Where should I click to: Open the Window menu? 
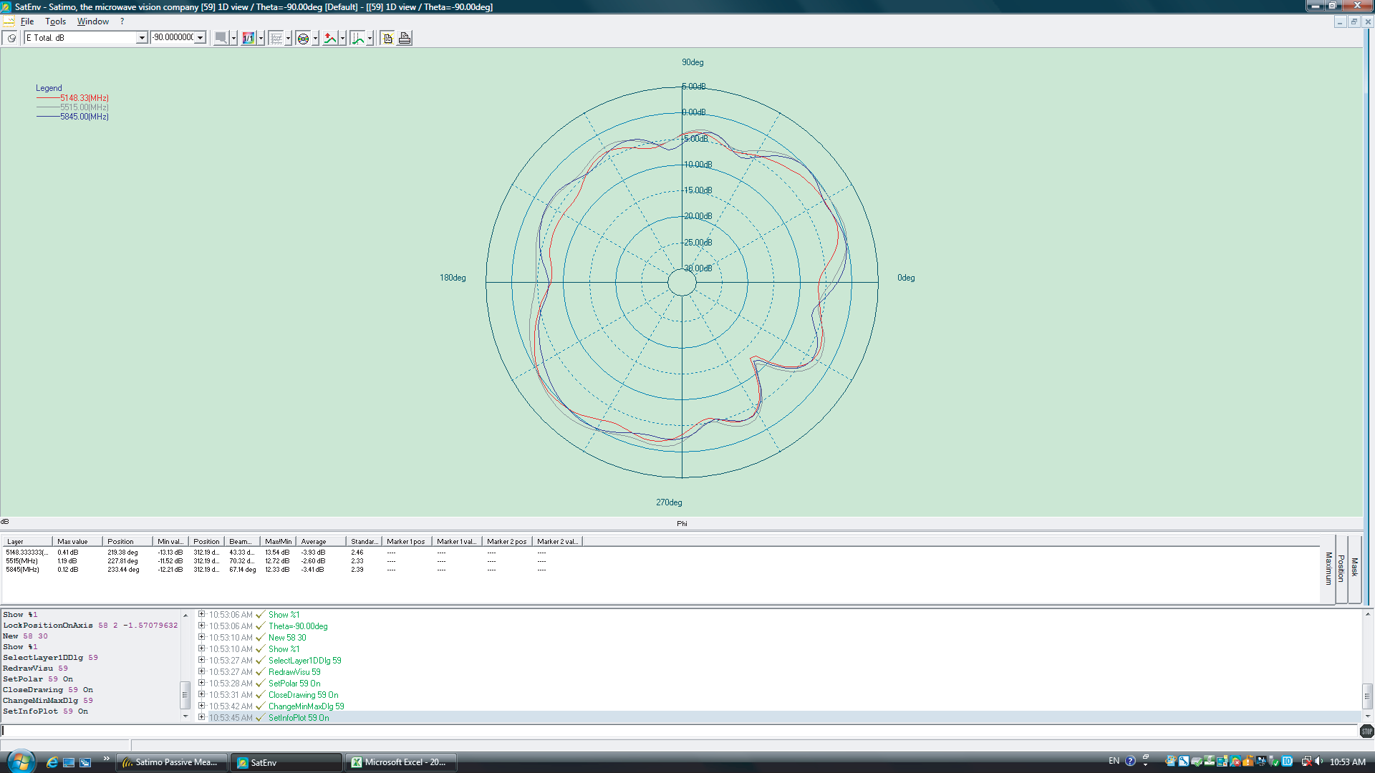pyautogui.click(x=92, y=21)
